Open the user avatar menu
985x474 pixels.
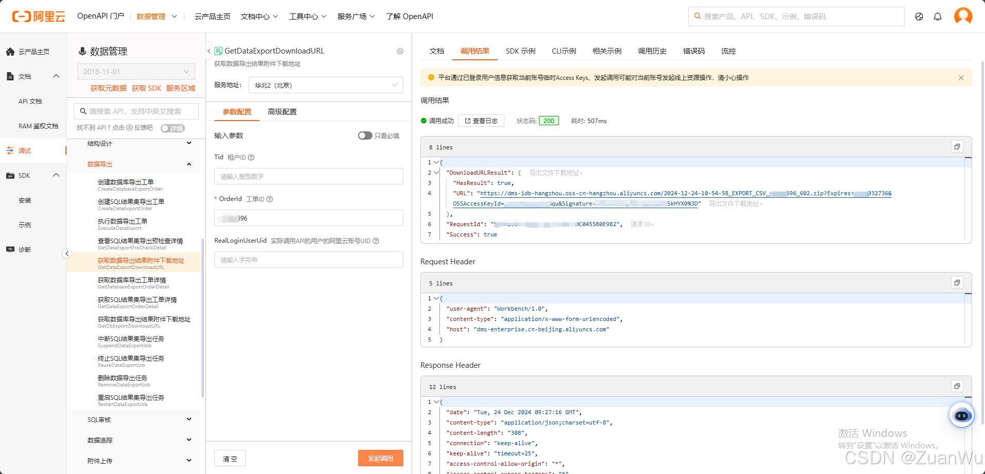[x=963, y=16]
